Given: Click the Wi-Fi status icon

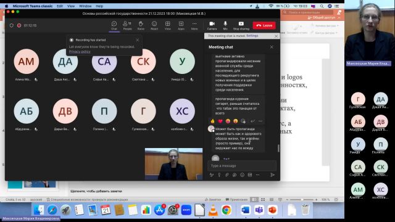Looking at the screenshot, I should point(271,6).
